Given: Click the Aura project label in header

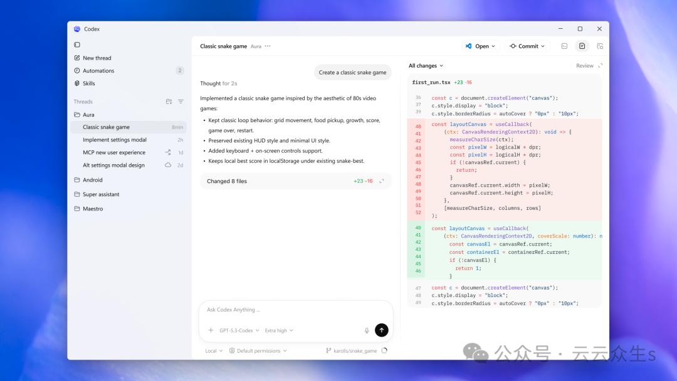Looking at the screenshot, I should tap(256, 46).
